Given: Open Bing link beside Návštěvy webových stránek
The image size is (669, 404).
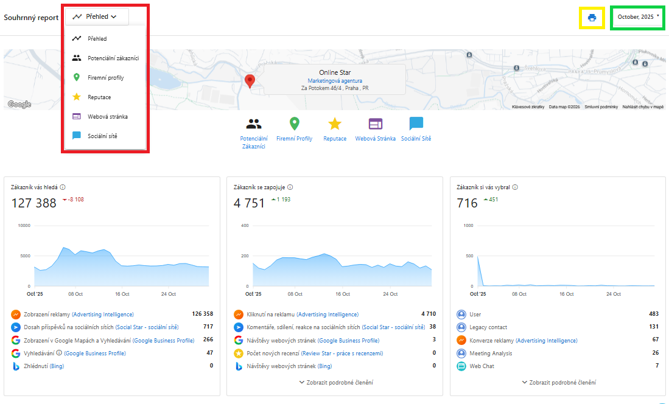Looking at the screenshot, I should (x=324, y=366).
